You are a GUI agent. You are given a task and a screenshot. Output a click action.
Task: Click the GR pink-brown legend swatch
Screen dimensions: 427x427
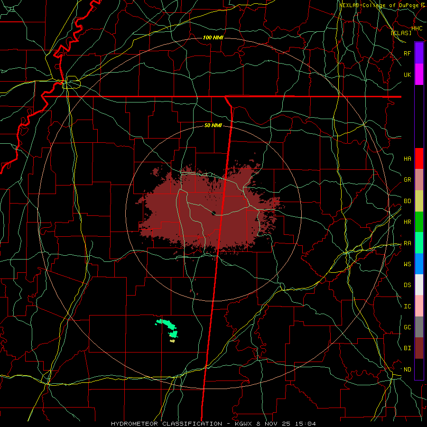(x=419, y=180)
